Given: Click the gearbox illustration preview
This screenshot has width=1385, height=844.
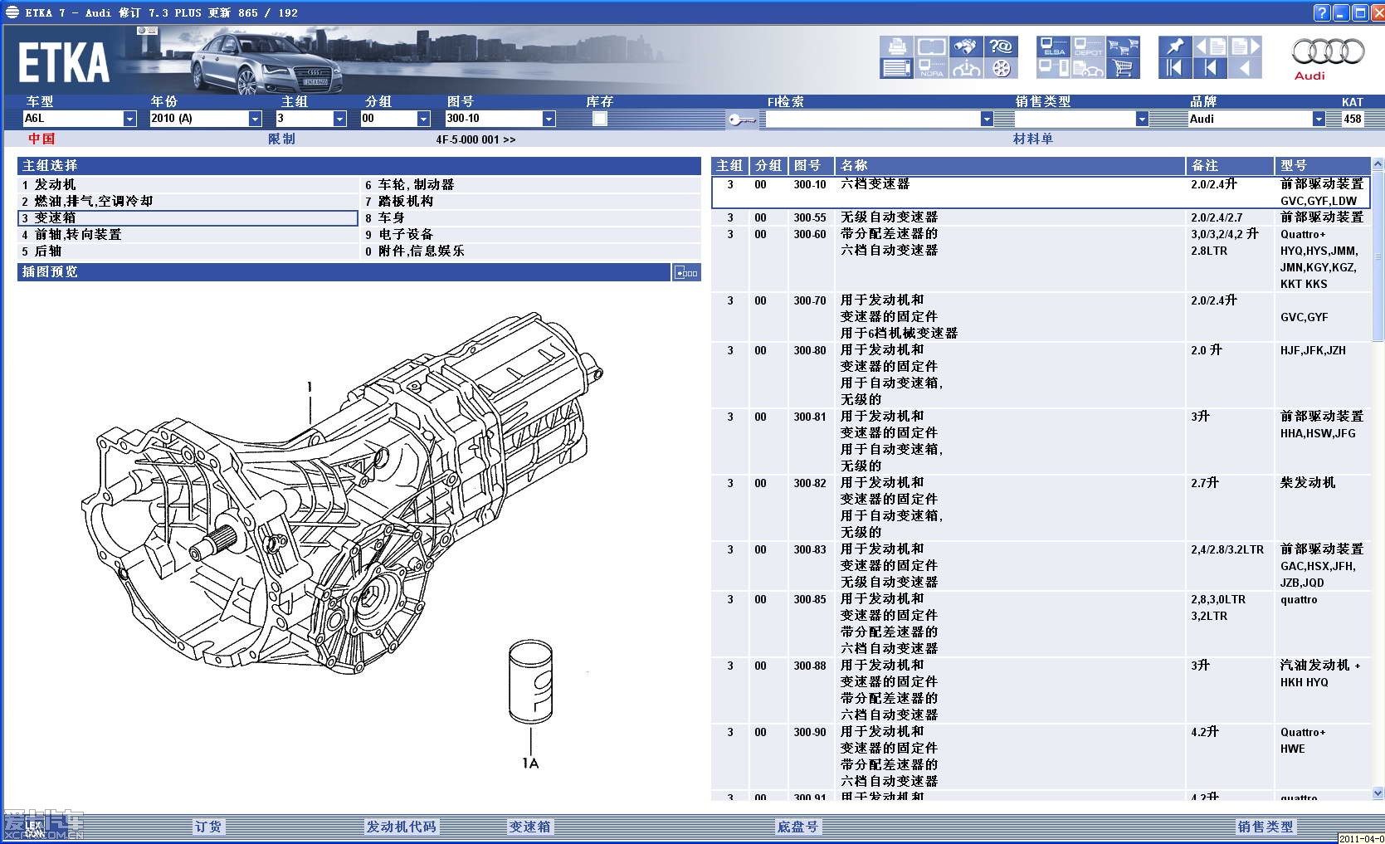Looking at the screenshot, I should click(x=342, y=494).
